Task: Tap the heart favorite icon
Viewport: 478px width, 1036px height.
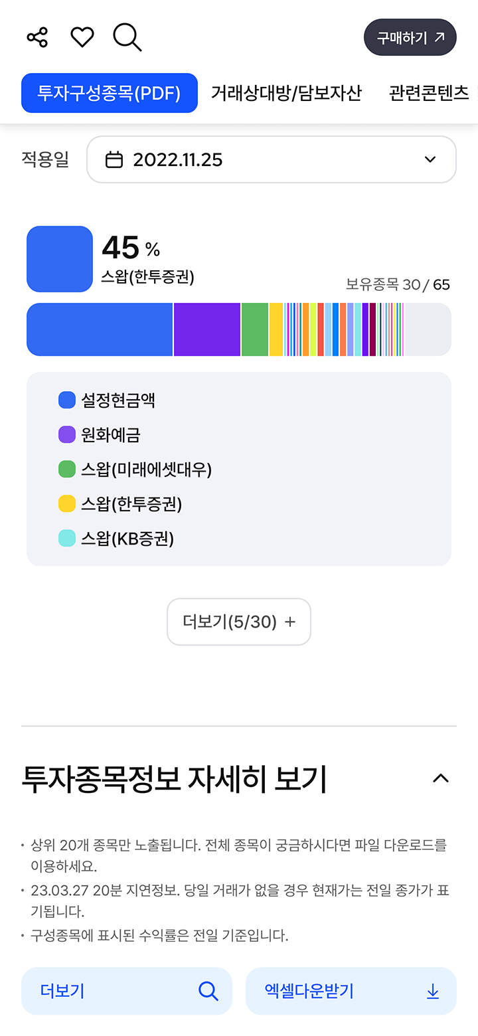Action: click(x=82, y=37)
